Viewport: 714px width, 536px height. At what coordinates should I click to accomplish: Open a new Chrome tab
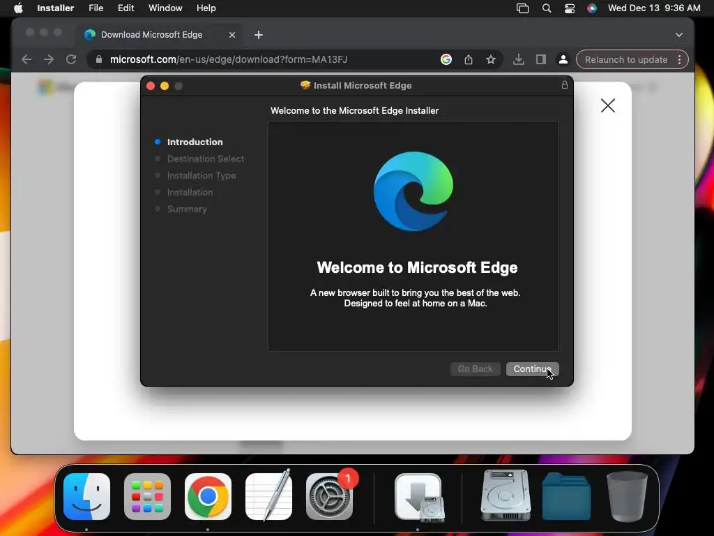pyautogui.click(x=258, y=35)
